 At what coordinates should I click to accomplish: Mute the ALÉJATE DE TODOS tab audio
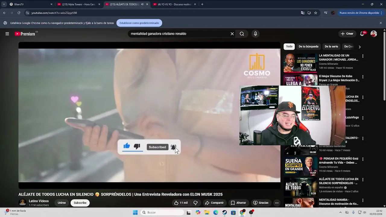[x=142, y=4]
